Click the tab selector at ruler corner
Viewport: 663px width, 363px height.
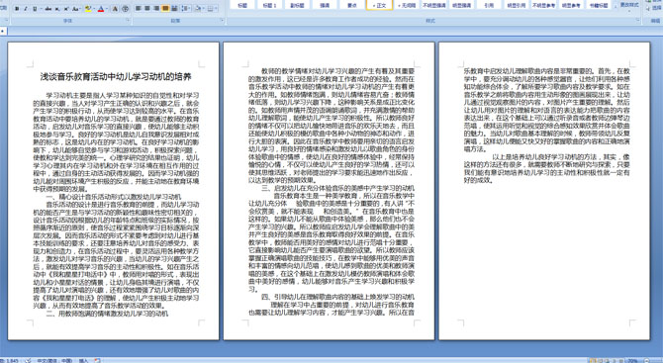3,31
